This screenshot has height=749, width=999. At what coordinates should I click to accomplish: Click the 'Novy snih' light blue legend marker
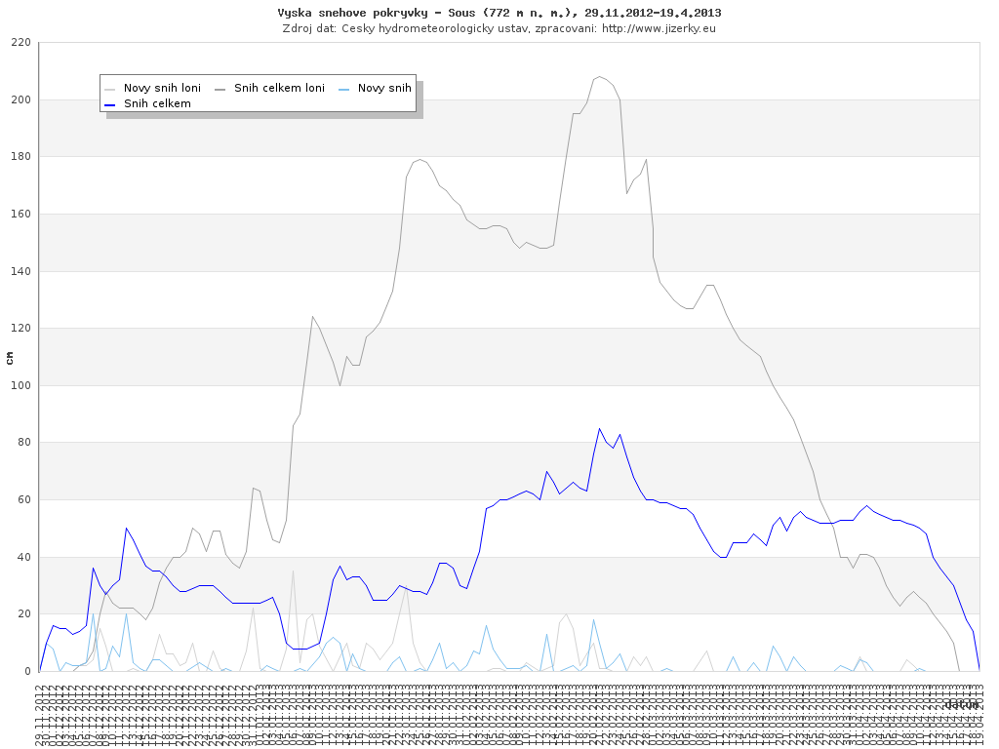pyautogui.click(x=344, y=88)
